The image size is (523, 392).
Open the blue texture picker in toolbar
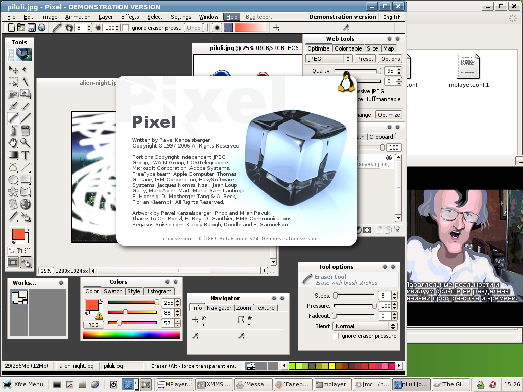228,28
